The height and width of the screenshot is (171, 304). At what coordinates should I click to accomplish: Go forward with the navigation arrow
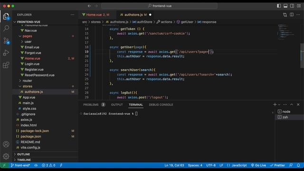(96, 6)
